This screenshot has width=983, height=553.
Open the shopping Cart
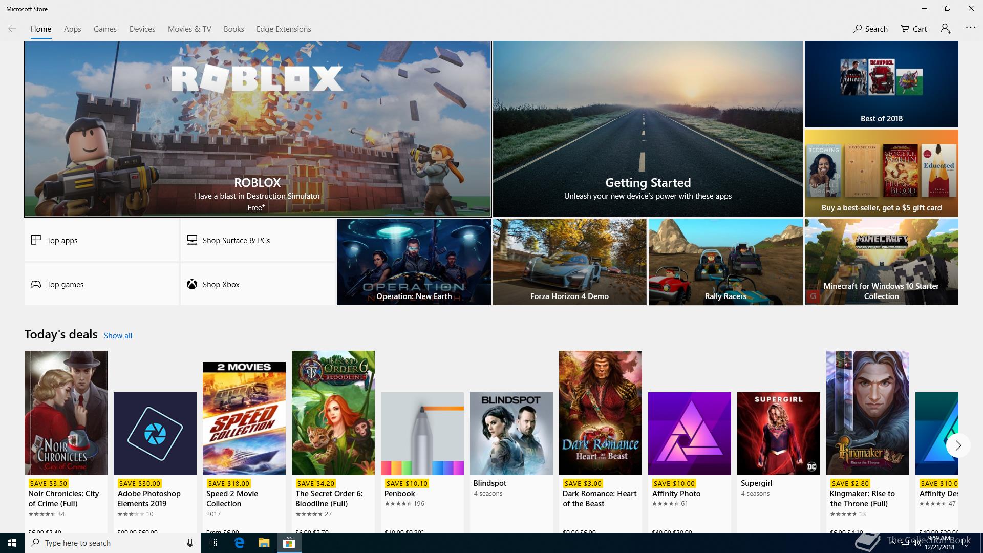pyautogui.click(x=914, y=29)
